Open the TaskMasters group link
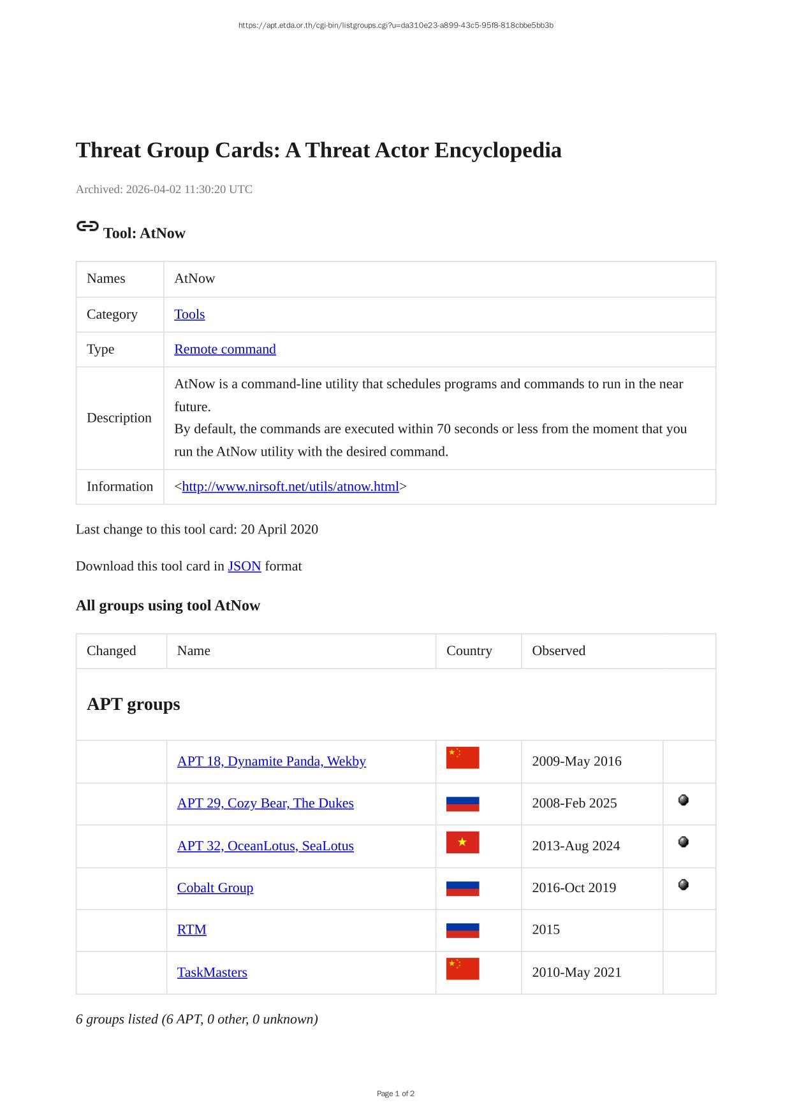Viewport: 792px width, 1119px height. point(212,972)
